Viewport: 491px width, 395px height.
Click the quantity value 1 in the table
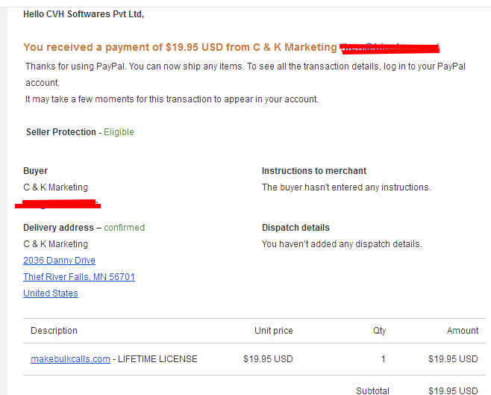[x=383, y=359]
